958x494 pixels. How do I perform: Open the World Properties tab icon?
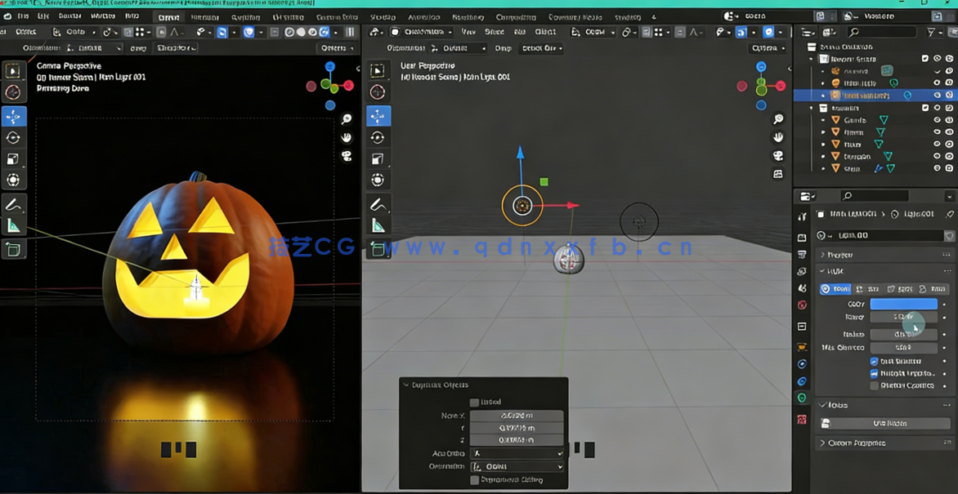click(802, 305)
